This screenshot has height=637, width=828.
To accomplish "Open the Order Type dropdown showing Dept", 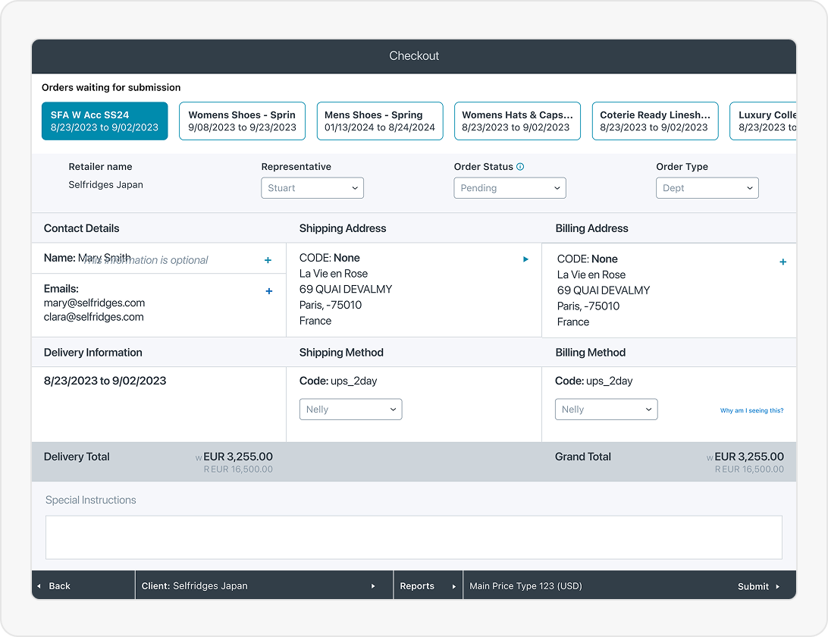I will (707, 188).
